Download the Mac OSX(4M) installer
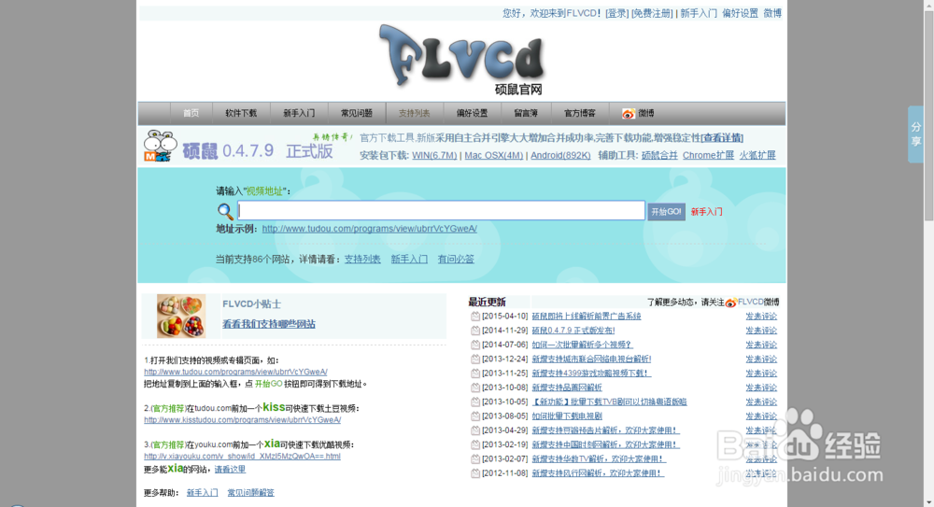 [494, 156]
